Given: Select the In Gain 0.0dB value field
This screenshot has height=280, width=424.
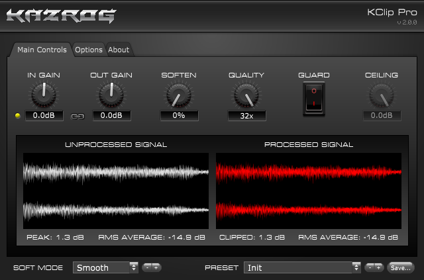Looking at the screenshot, I should [x=44, y=115].
